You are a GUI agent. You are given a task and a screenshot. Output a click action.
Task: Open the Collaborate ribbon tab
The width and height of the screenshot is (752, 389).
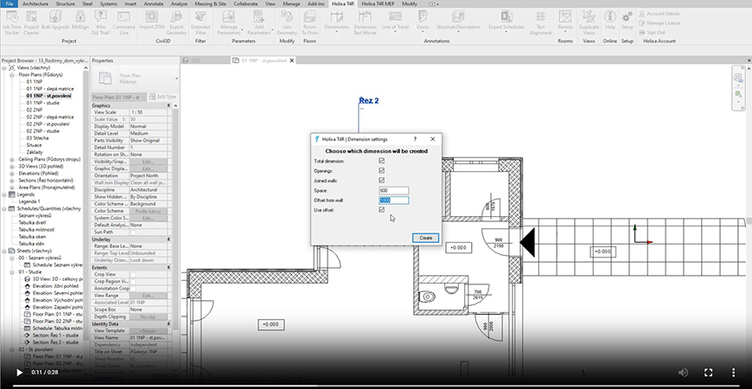pos(245,3)
